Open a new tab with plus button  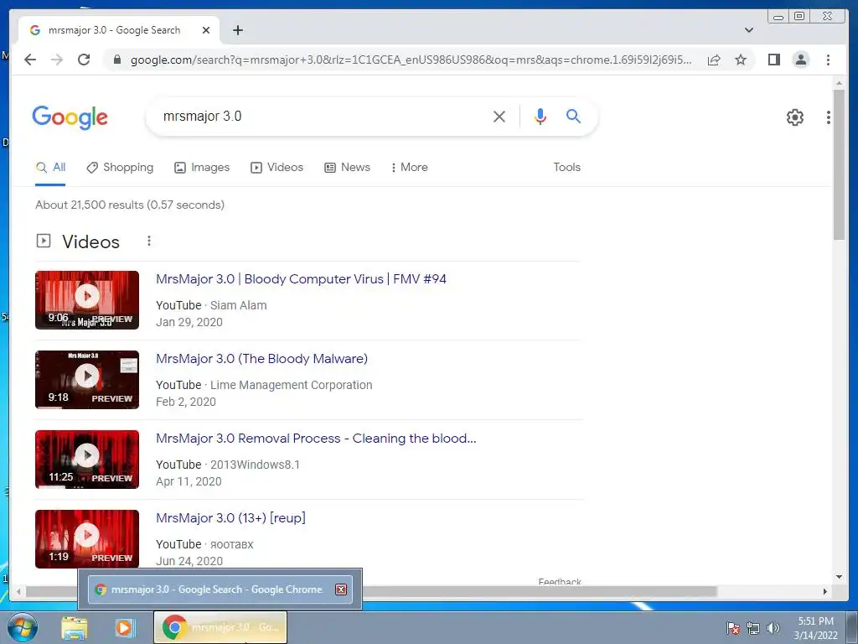(237, 30)
